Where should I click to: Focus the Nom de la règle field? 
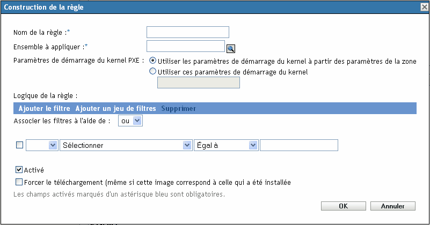(x=187, y=32)
